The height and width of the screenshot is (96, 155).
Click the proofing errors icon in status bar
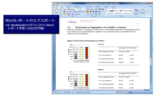pos(73,92)
